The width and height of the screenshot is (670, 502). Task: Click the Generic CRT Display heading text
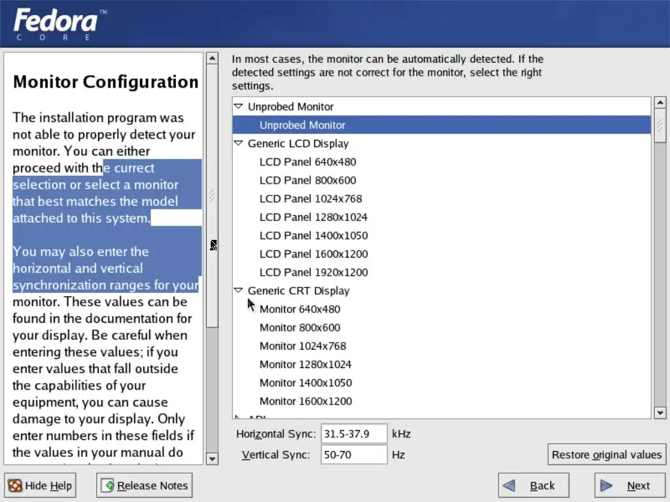click(x=298, y=291)
